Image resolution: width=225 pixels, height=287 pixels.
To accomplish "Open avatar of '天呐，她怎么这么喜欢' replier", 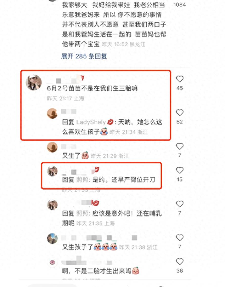I will tap(52, 113).
